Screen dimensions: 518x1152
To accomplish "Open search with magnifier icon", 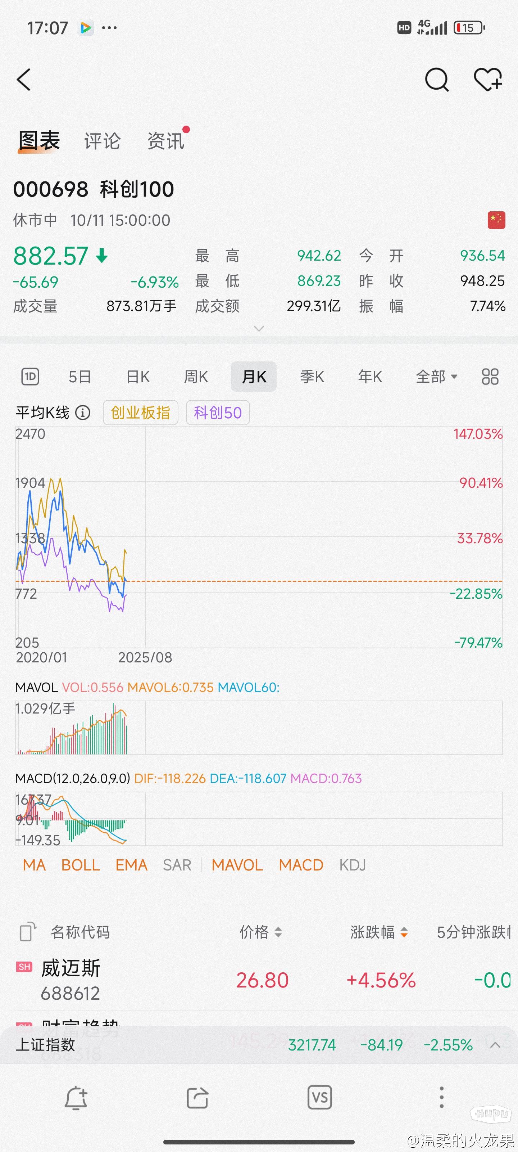I will point(436,80).
